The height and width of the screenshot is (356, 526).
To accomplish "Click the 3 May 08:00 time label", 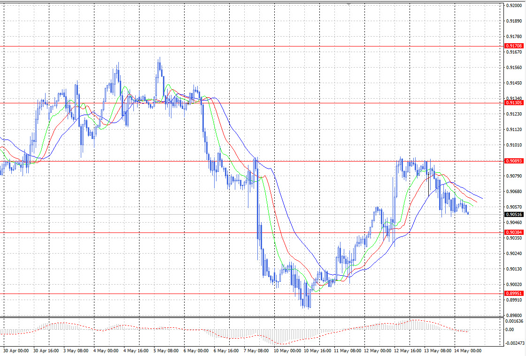I will [76, 351].
